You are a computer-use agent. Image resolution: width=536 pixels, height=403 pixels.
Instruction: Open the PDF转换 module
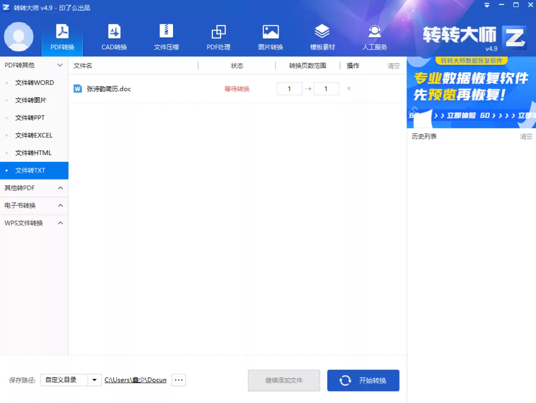62,37
